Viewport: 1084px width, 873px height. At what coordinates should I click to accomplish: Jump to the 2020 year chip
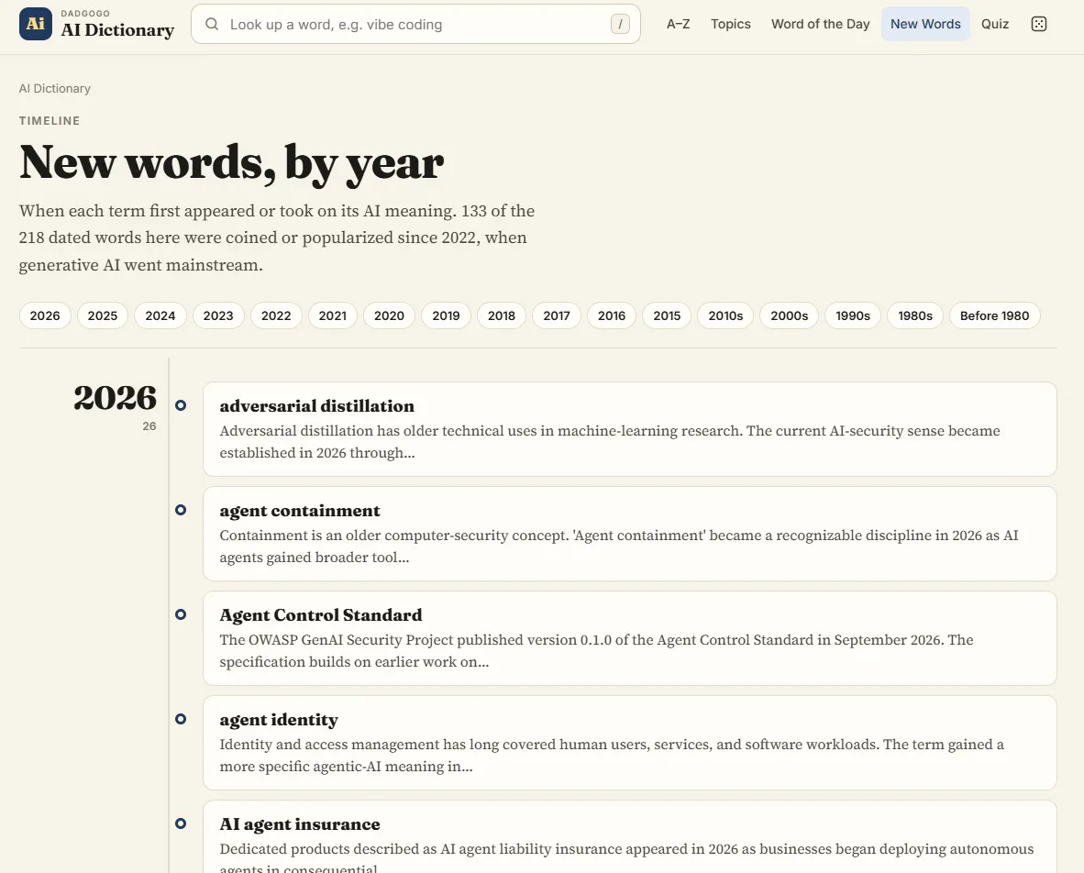(x=389, y=315)
